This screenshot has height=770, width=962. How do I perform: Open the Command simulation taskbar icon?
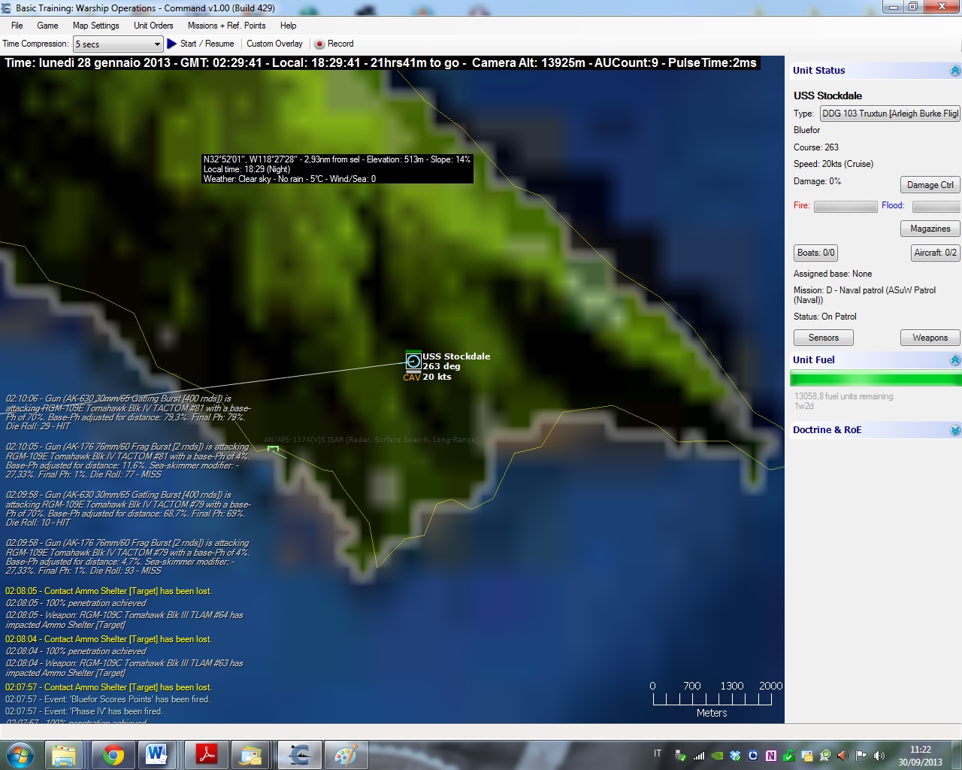pyautogui.click(x=300, y=754)
